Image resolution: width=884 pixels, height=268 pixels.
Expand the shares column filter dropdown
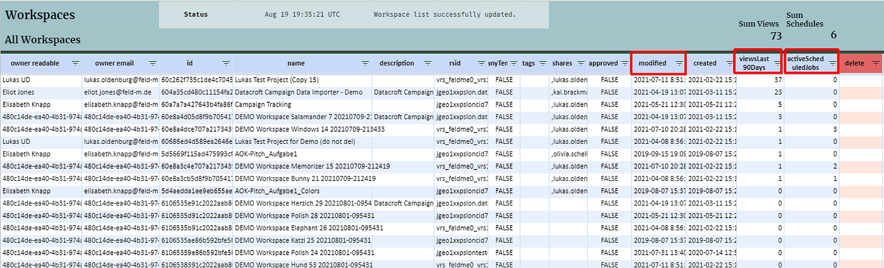point(581,63)
